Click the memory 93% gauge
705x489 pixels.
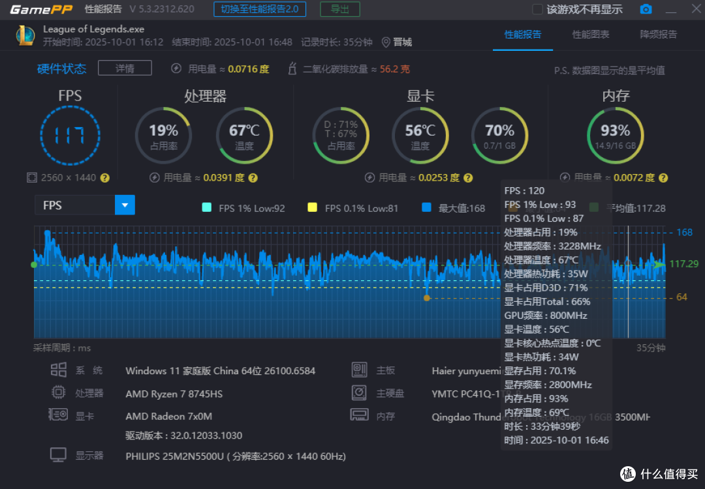point(615,136)
